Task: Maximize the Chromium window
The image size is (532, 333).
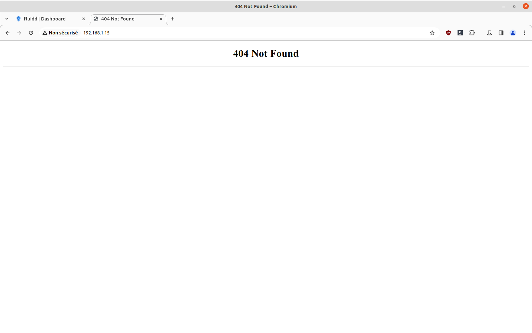Action: coord(515,6)
